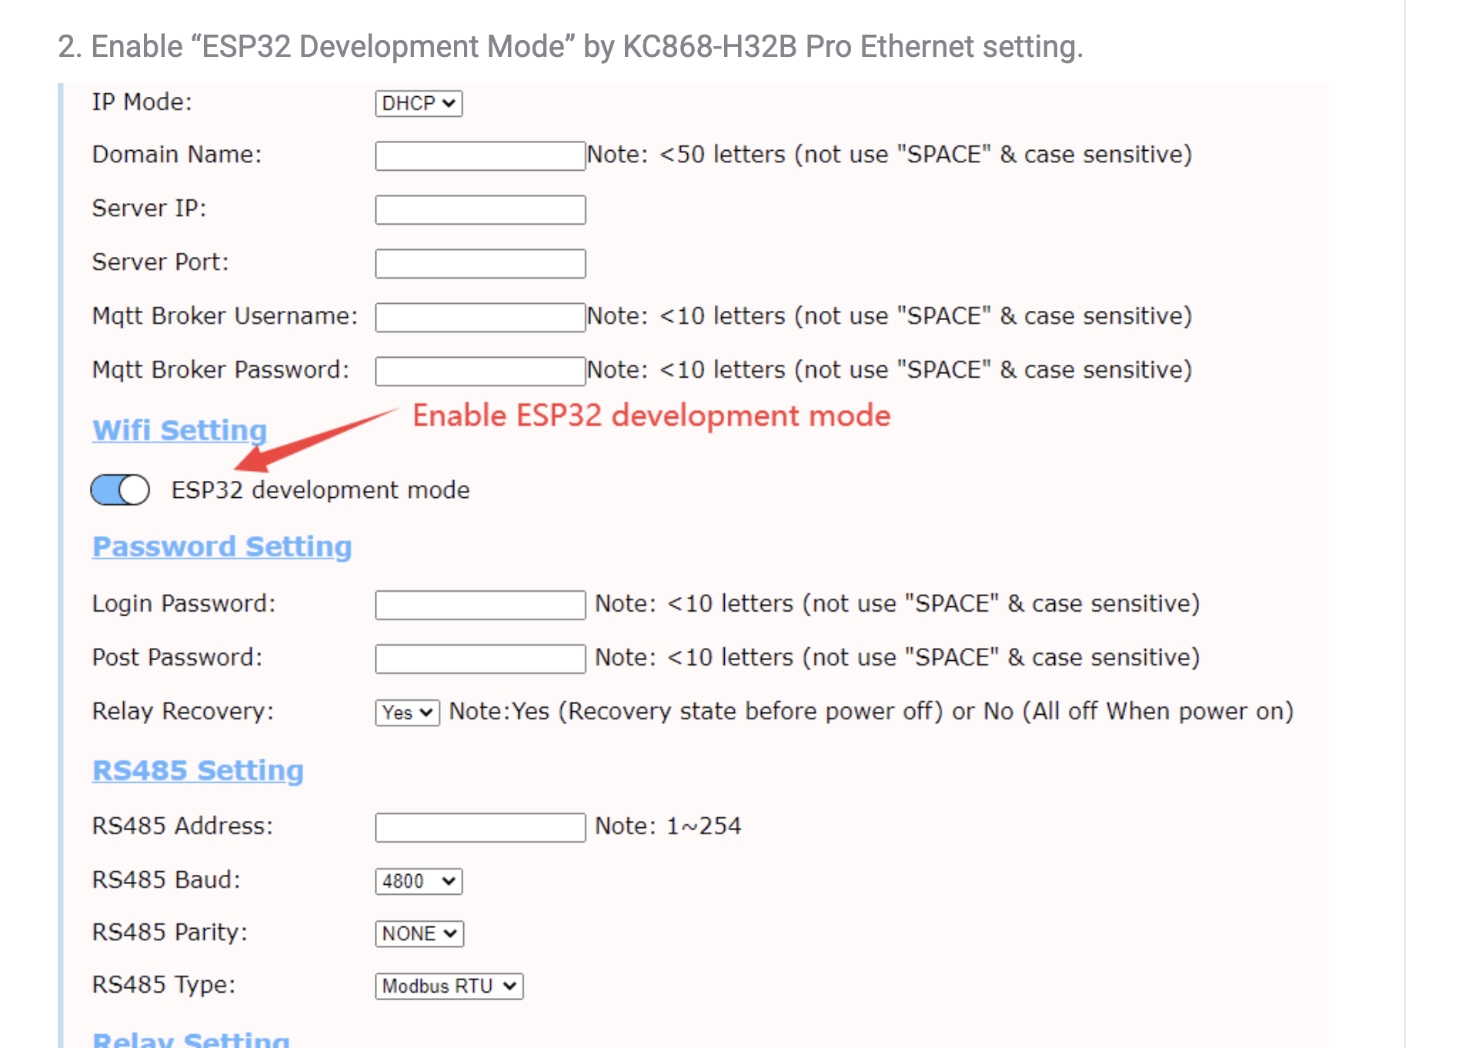Click the Login Password input box
This screenshot has height=1048, width=1479.
(480, 606)
